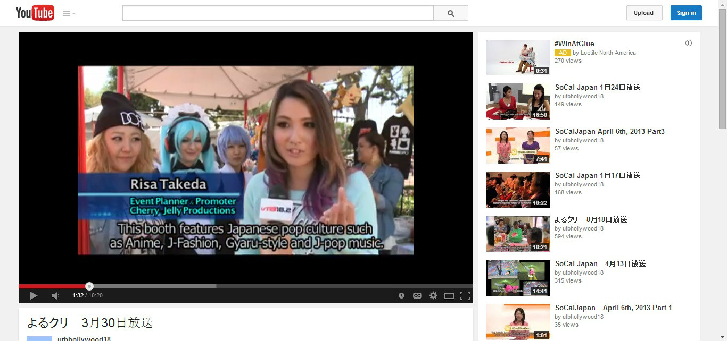Enter full screen mode
Screen dimensions: 727x341
tap(465, 295)
